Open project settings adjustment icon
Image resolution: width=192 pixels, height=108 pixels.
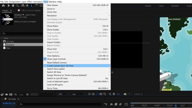[15, 95]
